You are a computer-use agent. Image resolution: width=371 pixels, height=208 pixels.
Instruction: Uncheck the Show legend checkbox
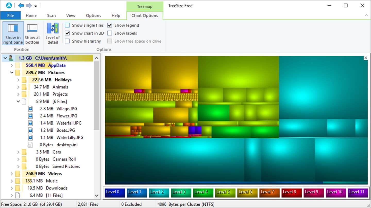(110, 25)
